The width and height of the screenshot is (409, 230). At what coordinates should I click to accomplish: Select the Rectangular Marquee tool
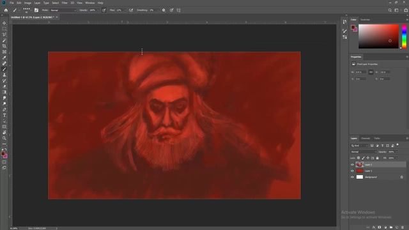[4, 29]
